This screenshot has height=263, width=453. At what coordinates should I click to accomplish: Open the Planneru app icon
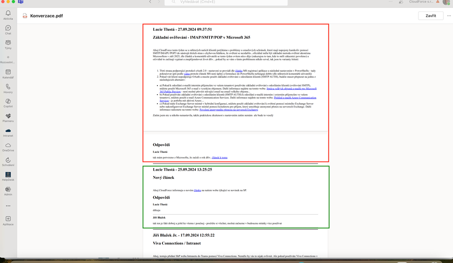tap(8, 118)
